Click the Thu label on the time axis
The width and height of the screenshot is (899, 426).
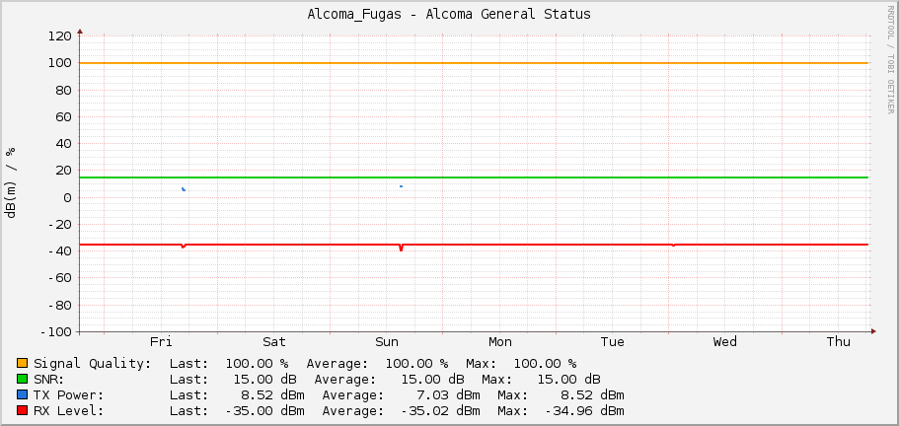[x=838, y=342]
